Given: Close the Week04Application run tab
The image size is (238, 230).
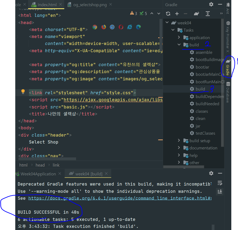Looking at the screenshot, I should tap(60, 174).
